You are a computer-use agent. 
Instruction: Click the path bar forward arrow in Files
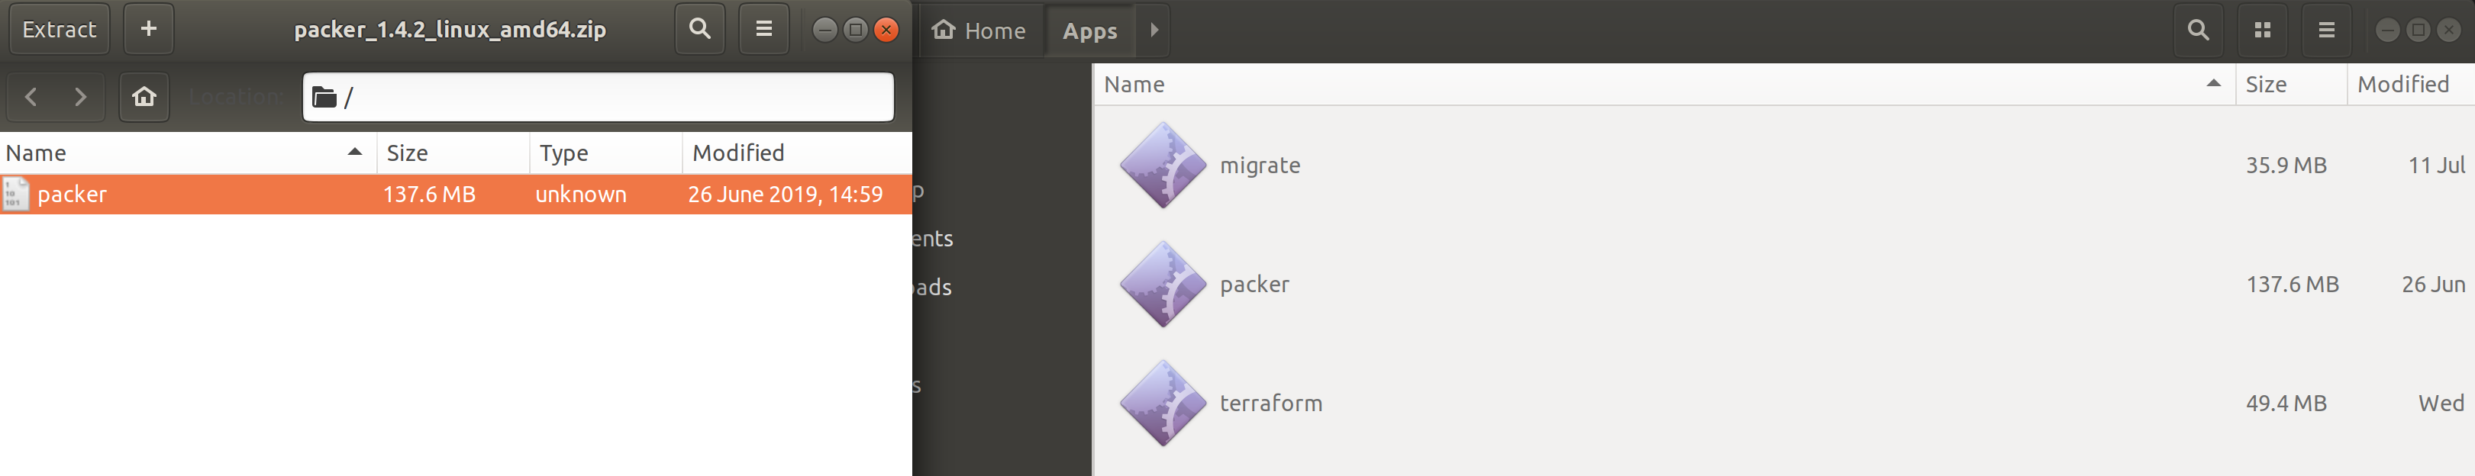click(x=1154, y=31)
